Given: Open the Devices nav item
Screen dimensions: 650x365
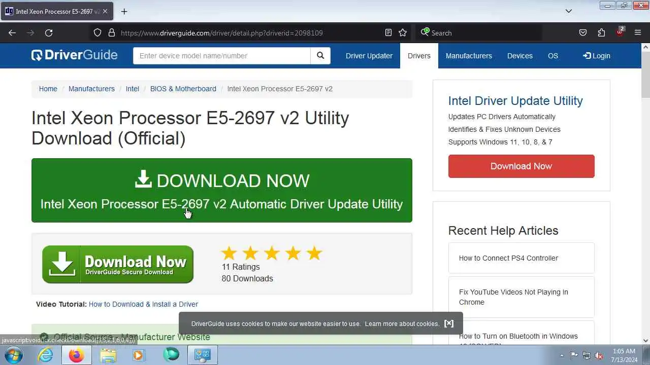Looking at the screenshot, I should tap(520, 56).
